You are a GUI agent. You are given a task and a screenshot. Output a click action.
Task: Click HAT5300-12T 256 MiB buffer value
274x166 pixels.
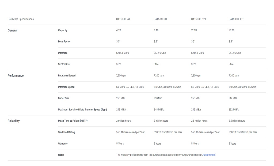[195, 98]
